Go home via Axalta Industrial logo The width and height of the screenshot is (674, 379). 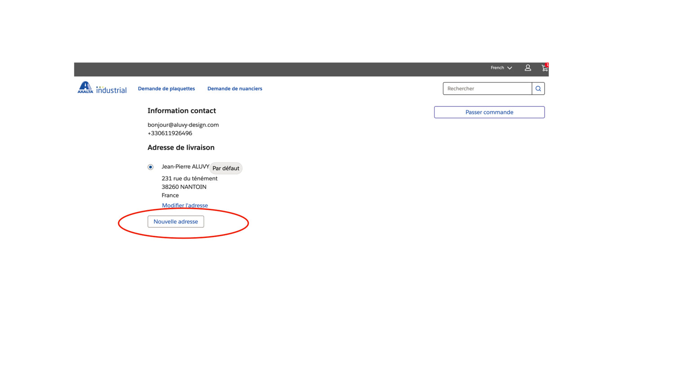(x=102, y=88)
